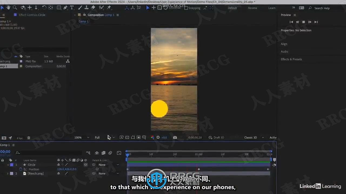
Task: Switch to Review workspace
Action: (252, 8)
